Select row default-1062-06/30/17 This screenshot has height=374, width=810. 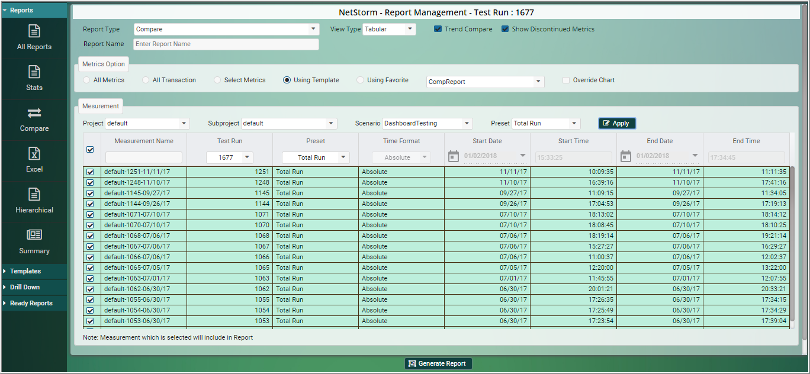pyautogui.click(x=436, y=289)
